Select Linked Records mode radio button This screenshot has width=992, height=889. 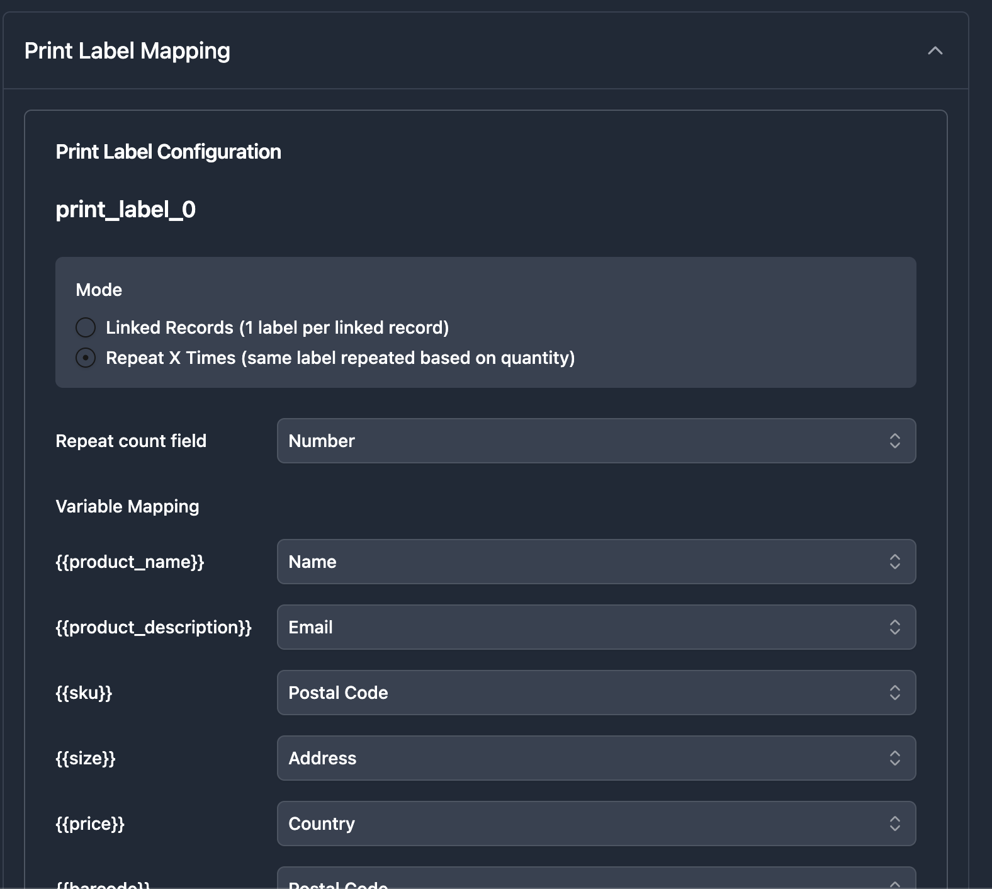(x=86, y=327)
